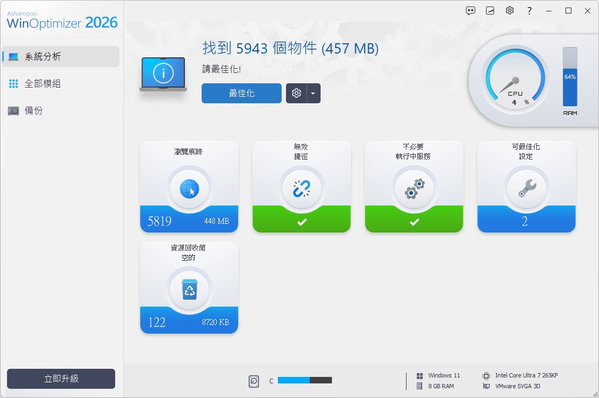Image resolution: width=599 pixels, height=398 pixels.
Task: Click the 448 MB value
Action: point(217,221)
